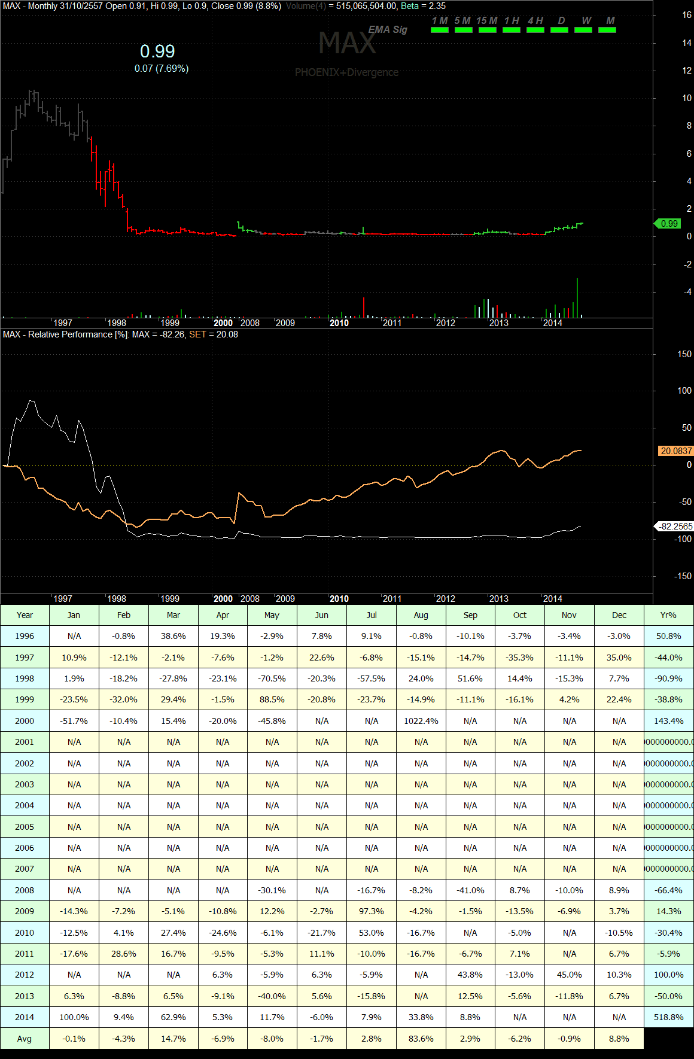Image resolution: width=694 pixels, height=1059 pixels.
Task: Click the -70.5% cell for May 1998
Action: [272, 678]
